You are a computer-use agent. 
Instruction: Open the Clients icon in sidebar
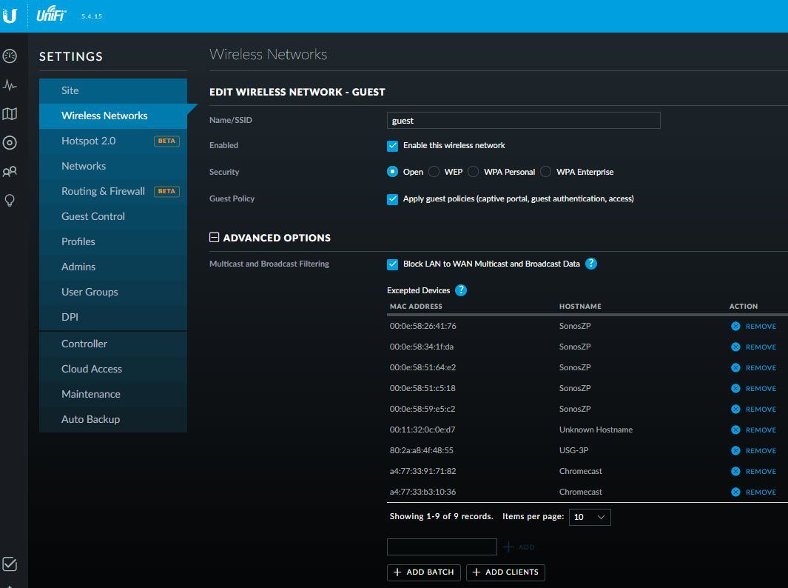coord(10,172)
